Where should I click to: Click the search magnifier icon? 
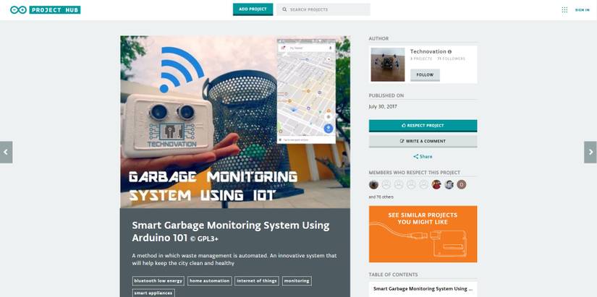[284, 9]
